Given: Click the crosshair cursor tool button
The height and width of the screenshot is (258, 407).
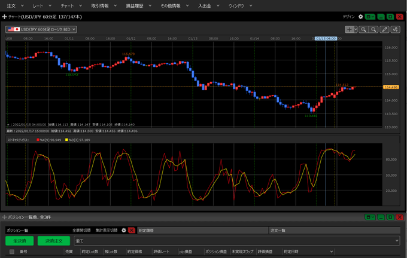Looking at the screenshot, I should (350, 29).
